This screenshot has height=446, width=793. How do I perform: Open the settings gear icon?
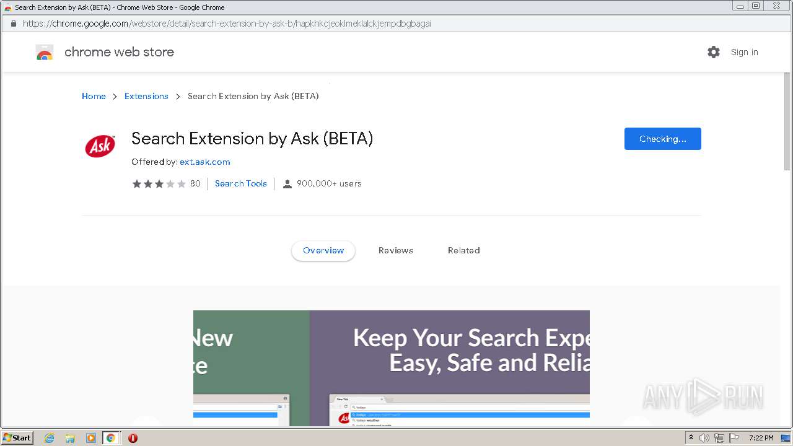714,52
